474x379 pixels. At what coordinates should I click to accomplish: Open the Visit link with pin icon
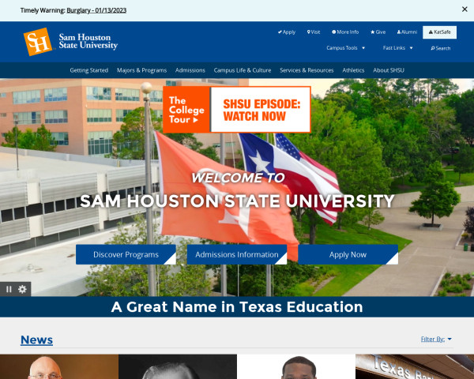(314, 32)
